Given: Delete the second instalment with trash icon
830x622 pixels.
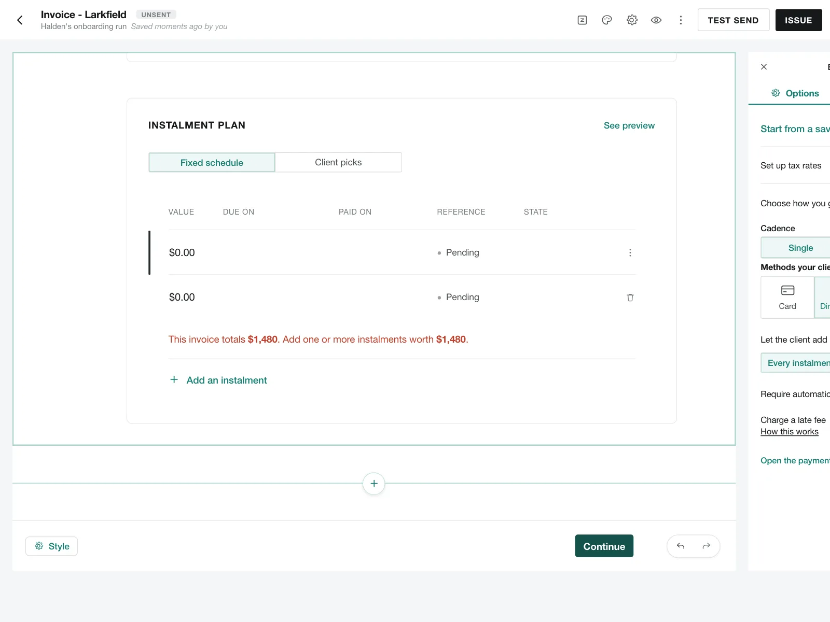Looking at the screenshot, I should tap(630, 298).
